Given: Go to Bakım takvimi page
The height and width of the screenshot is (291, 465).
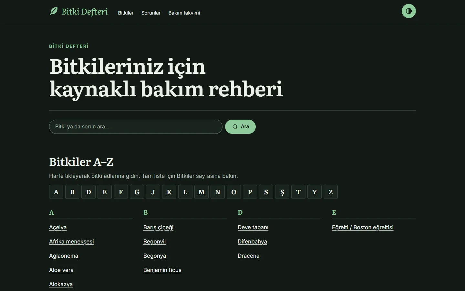Looking at the screenshot, I should point(184,13).
